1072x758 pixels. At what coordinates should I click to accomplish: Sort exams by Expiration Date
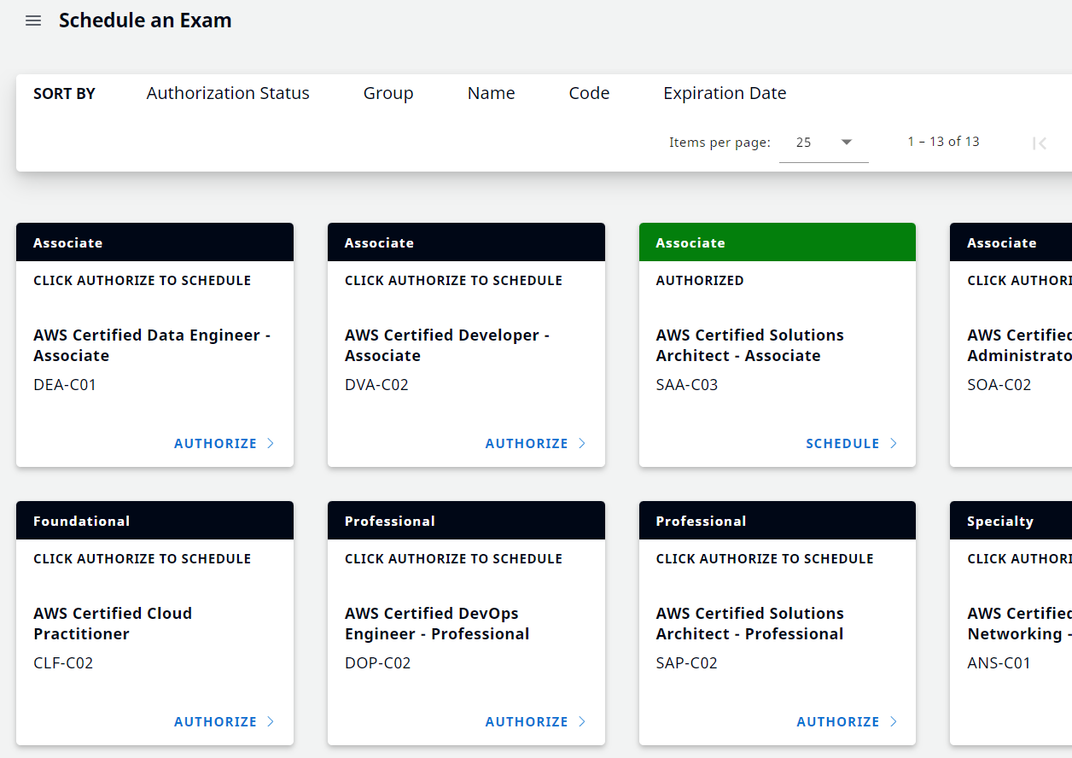pos(725,93)
